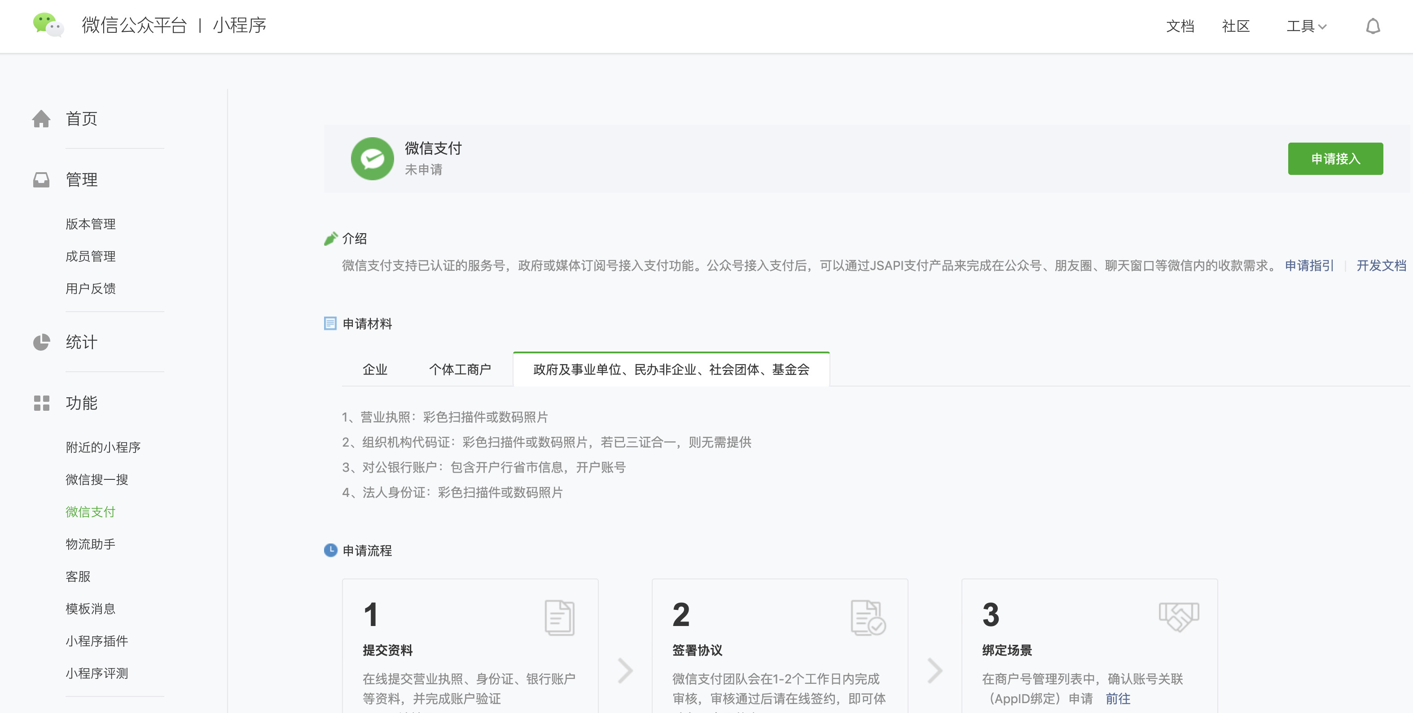Click arrow between steps 1 and 2
Screen dimensions: 1413x713
(x=625, y=671)
